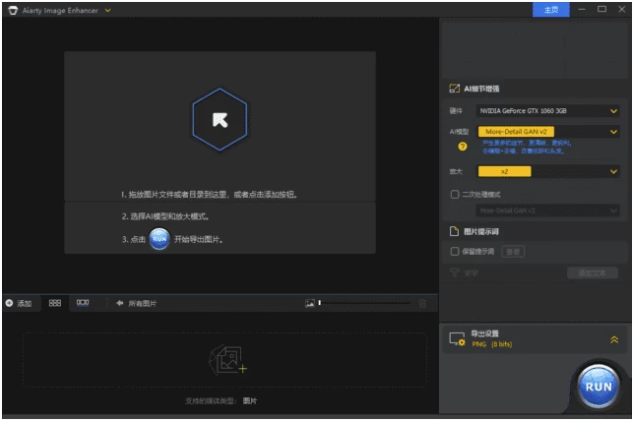Image resolution: width=633 pixels, height=422 pixels.
Task: Click the export settings icon
Action: point(456,339)
